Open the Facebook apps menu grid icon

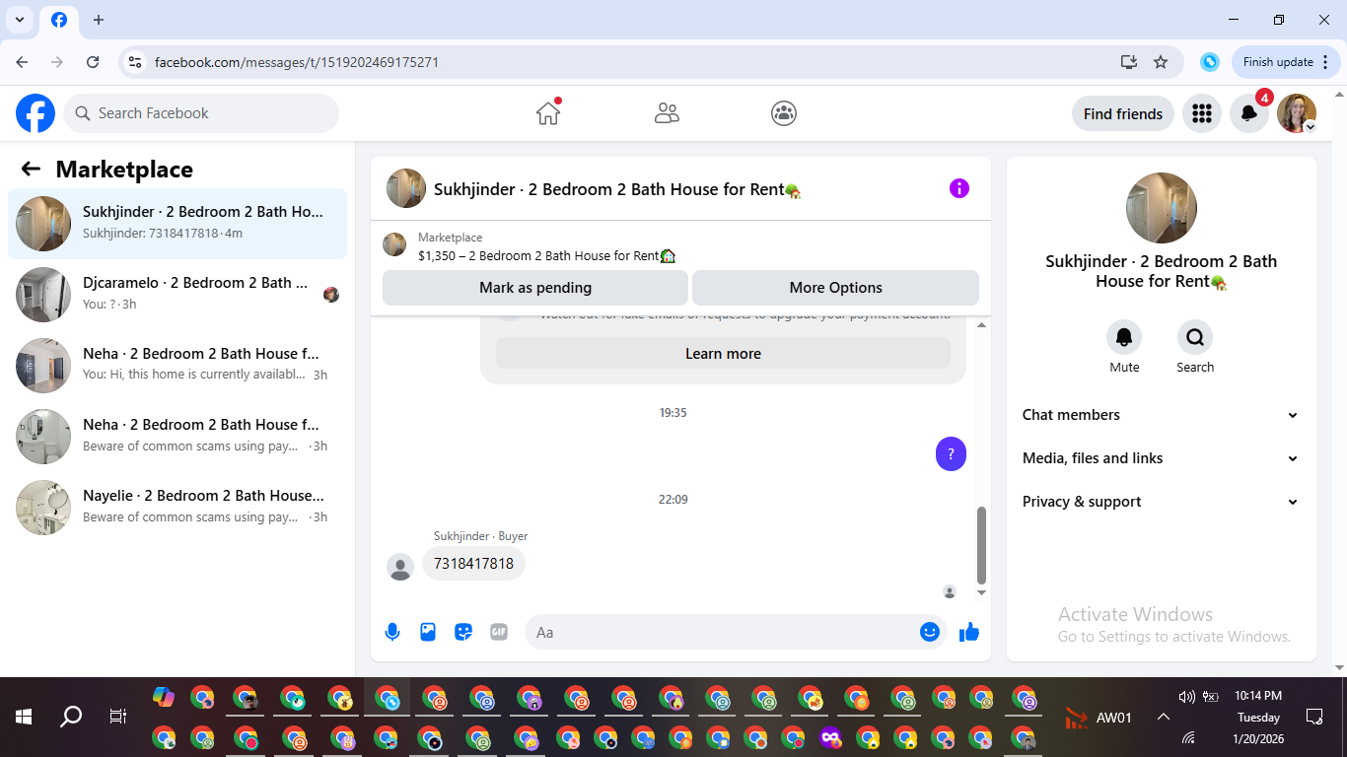tap(1201, 113)
